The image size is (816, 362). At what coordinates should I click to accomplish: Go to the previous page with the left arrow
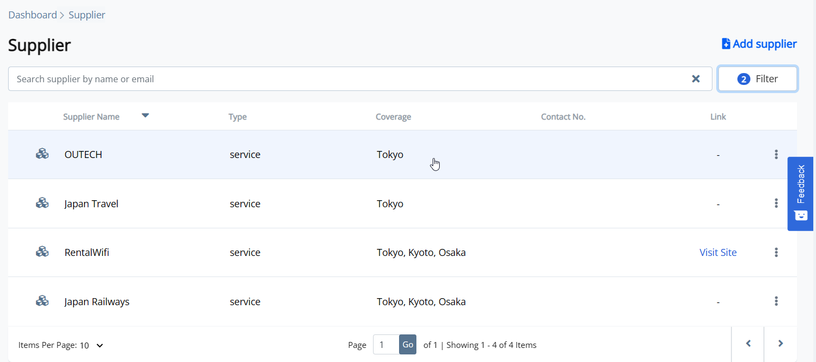[x=748, y=344]
